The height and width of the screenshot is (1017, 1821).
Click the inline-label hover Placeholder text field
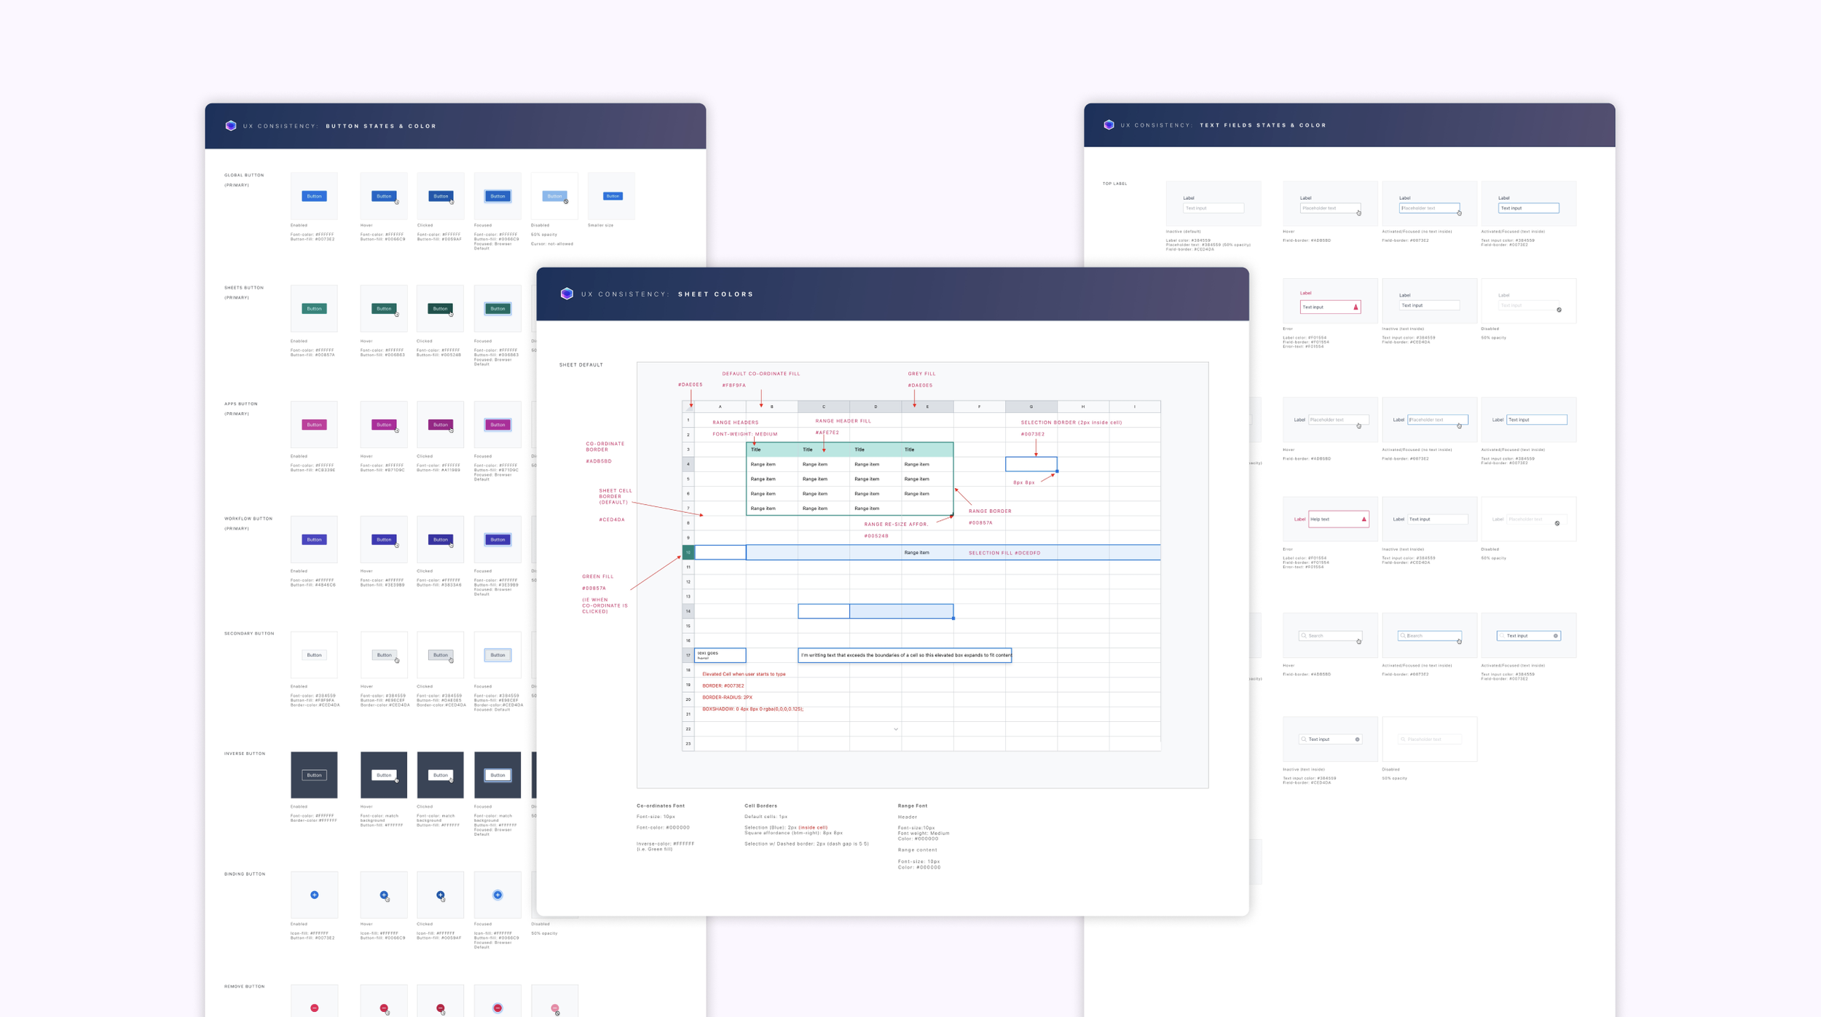tap(1338, 420)
